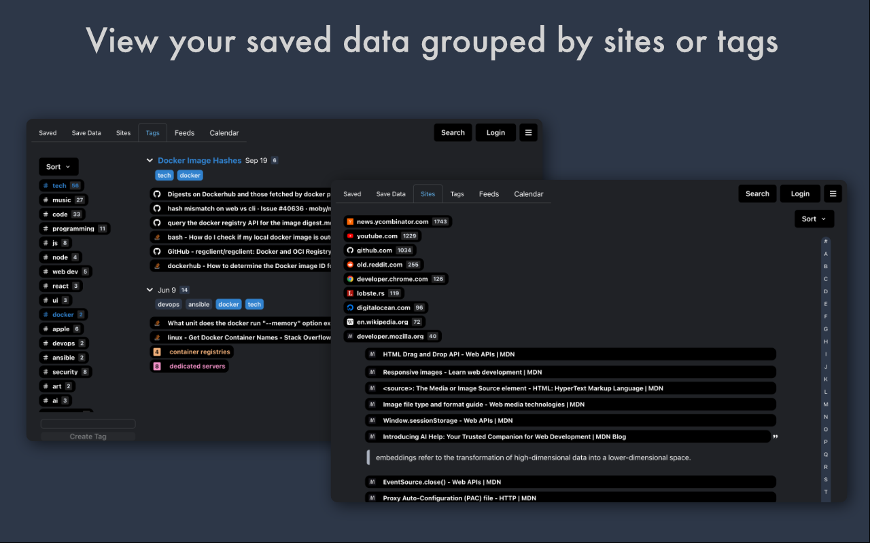Viewport: 870px width, 543px height.
Task: Select the security tag in the sidebar
Action: [65, 372]
